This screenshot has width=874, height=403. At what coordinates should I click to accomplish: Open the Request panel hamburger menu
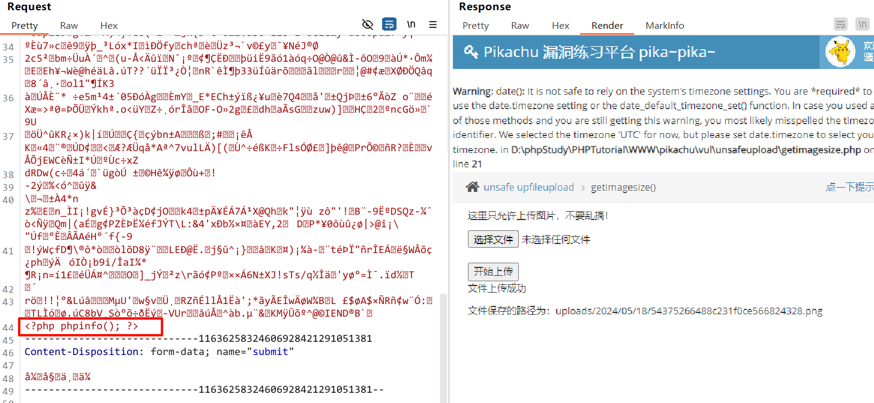(x=433, y=25)
